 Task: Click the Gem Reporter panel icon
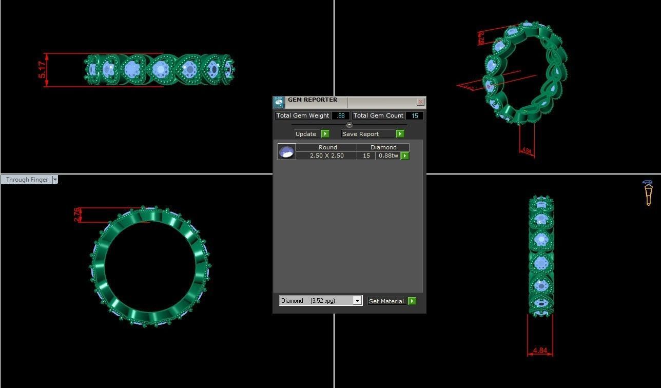click(x=279, y=102)
